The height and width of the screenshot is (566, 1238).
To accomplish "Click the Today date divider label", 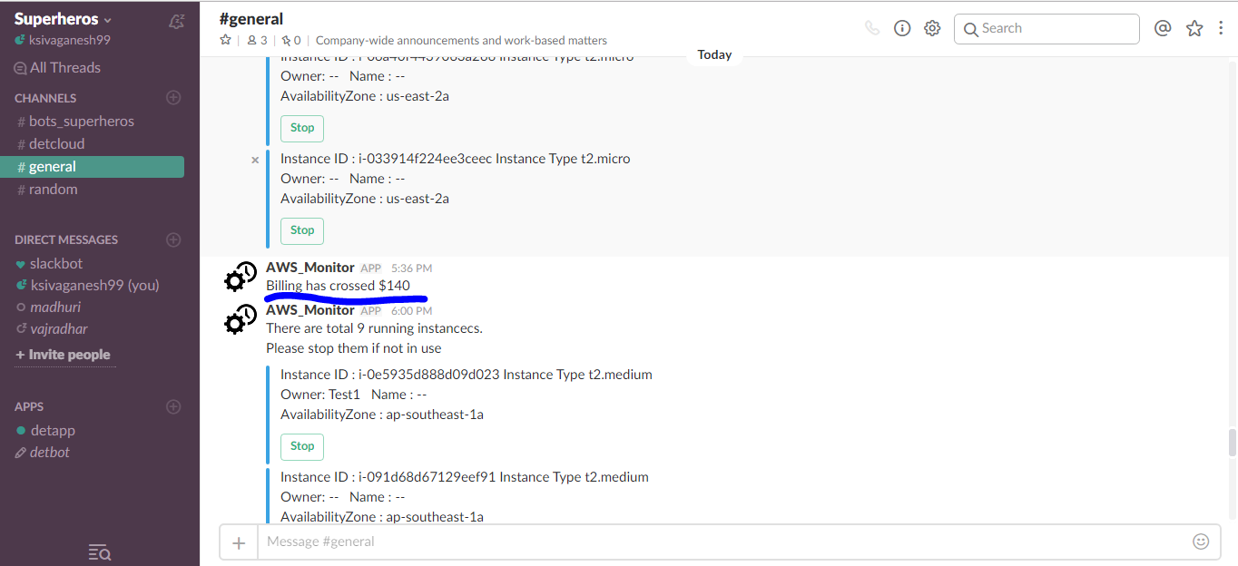I will 714,55.
